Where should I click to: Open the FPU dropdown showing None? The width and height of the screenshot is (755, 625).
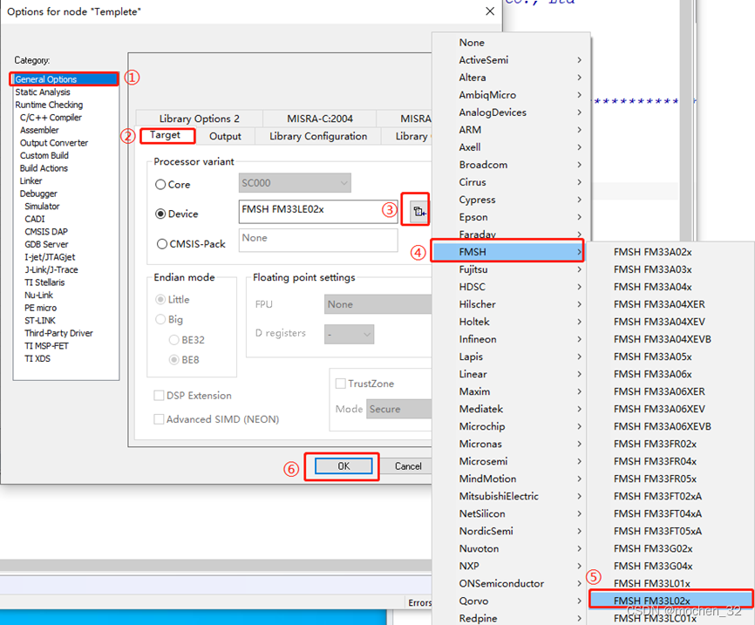coord(378,304)
